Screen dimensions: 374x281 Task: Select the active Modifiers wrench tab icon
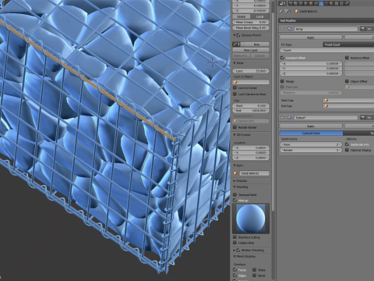321,3
